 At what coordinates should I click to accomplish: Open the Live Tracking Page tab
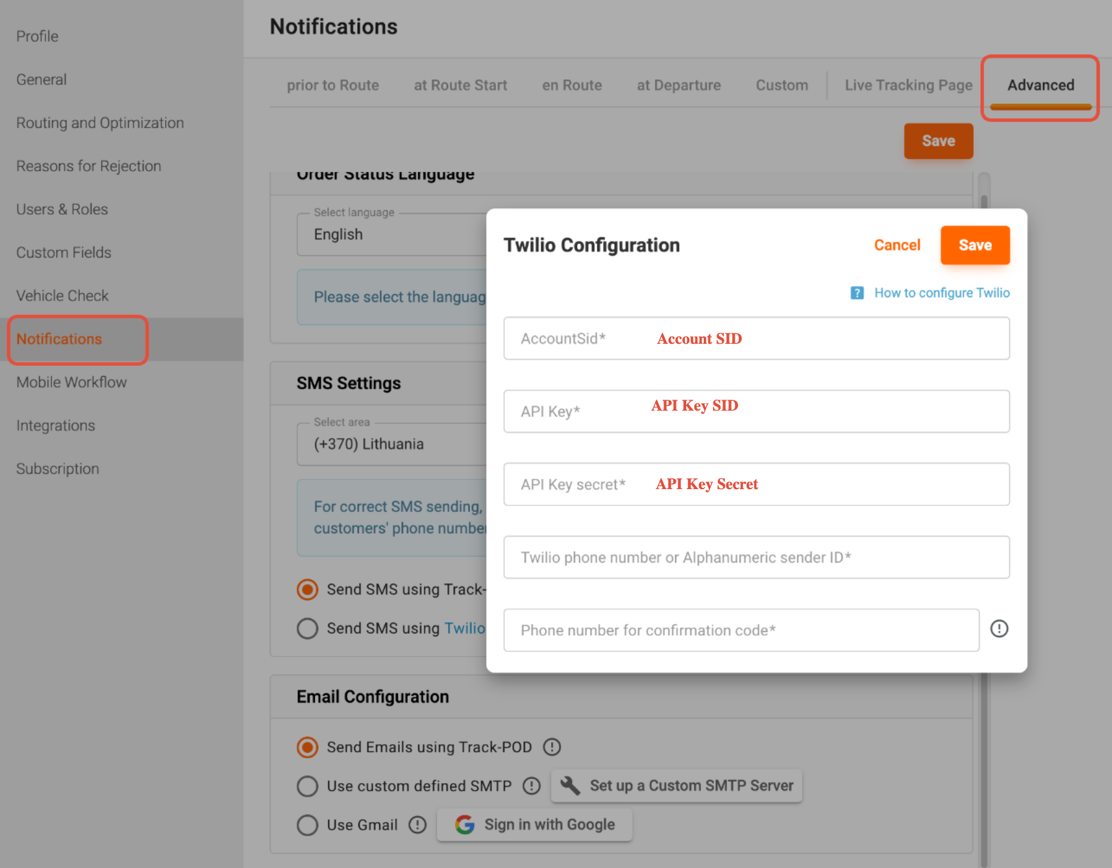[909, 86]
